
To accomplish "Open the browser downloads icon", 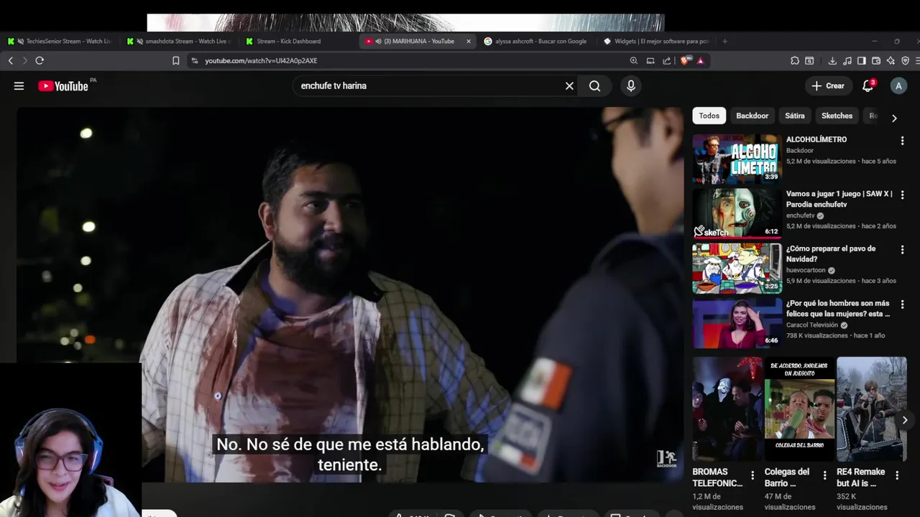I will pyautogui.click(x=832, y=61).
